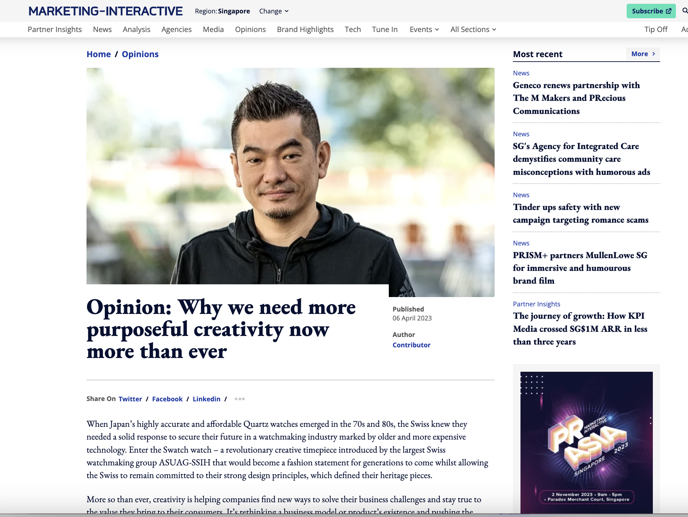Open the Tech nav section
688x517 pixels.
tap(353, 29)
